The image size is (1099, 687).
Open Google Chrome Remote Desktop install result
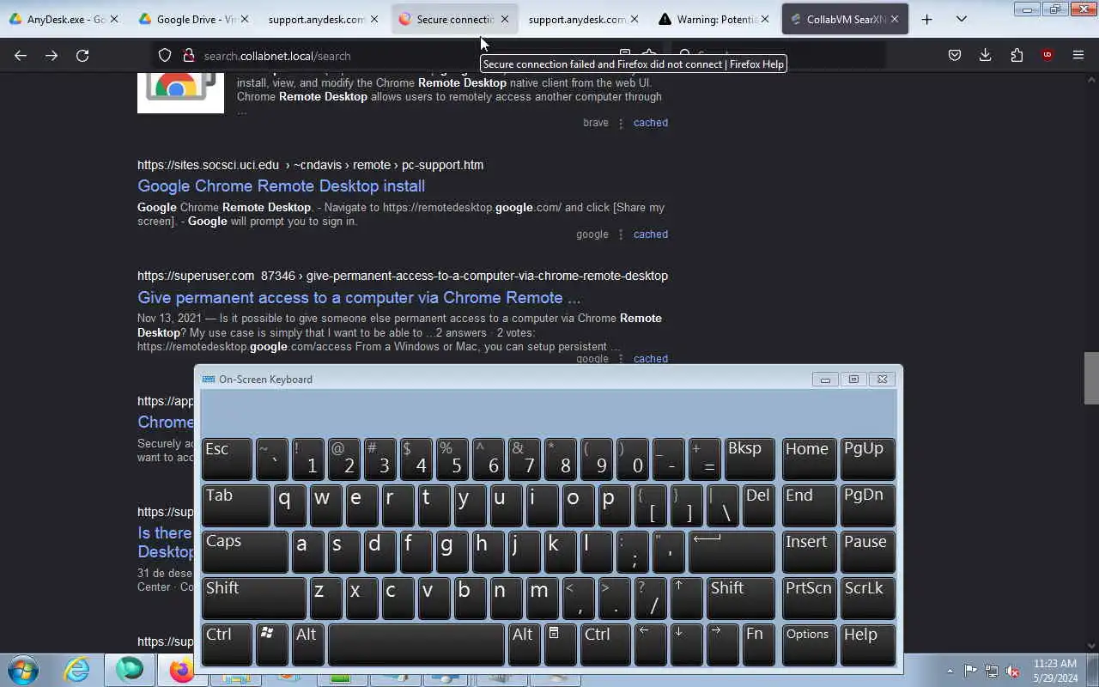click(281, 185)
